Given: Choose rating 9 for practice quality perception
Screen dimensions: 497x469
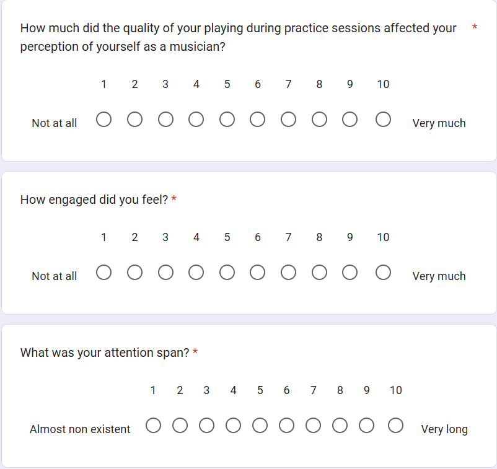Looking at the screenshot, I should 350,119.
